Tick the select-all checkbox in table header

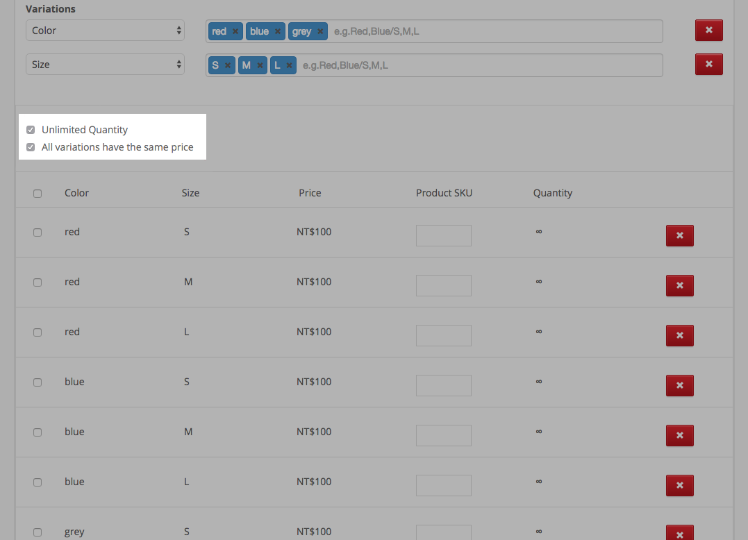click(38, 194)
